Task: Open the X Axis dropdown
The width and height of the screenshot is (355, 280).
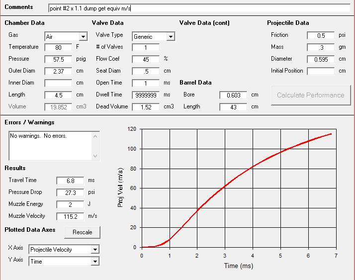Action: pos(95,250)
